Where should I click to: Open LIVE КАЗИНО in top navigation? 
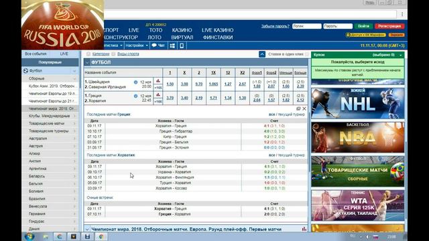217,30
